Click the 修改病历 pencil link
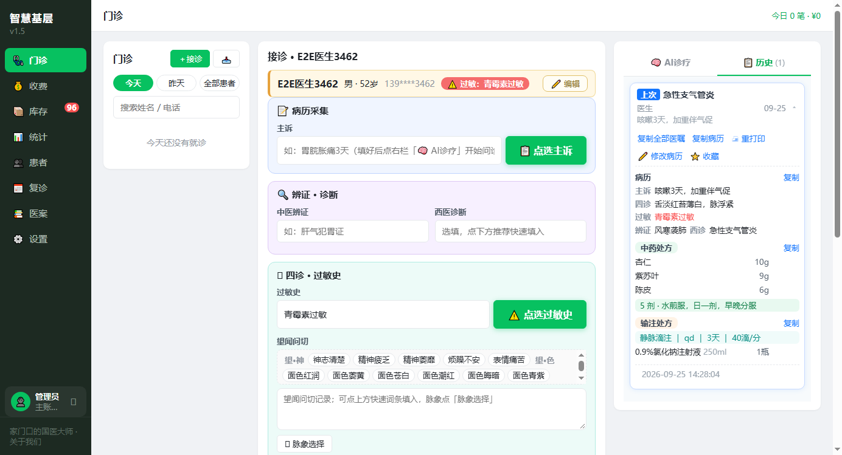The image size is (842, 455). pos(660,156)
